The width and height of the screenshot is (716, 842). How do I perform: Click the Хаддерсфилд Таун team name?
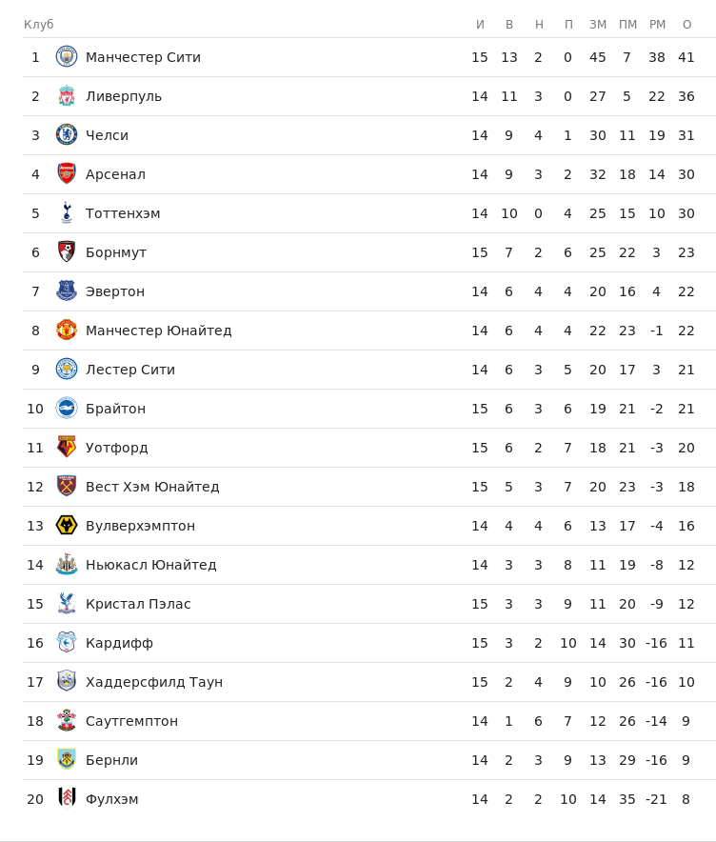coord(154,682)
